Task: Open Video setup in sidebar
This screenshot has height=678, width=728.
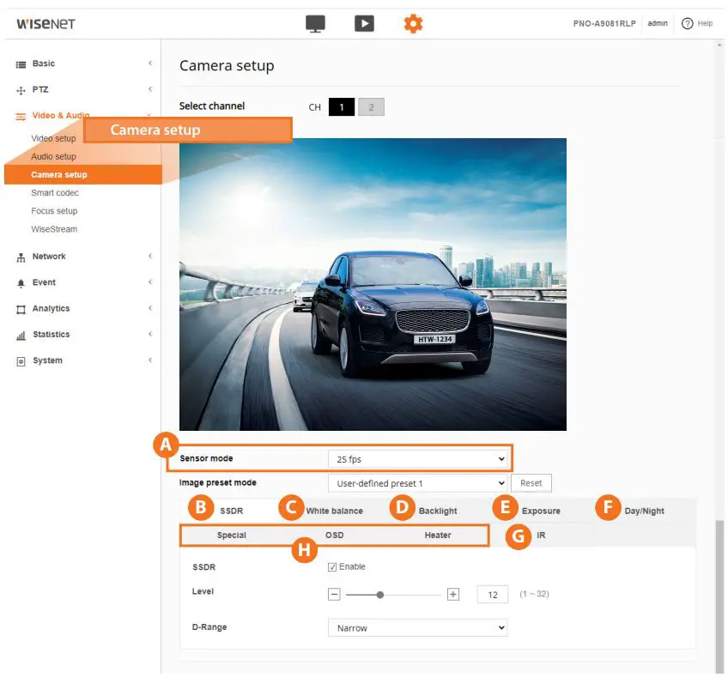Action: (x=53, y=138)
